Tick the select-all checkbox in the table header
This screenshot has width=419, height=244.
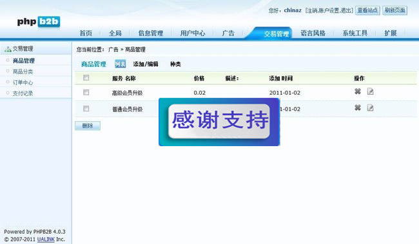pyautogui.click(x=86, y=78)
